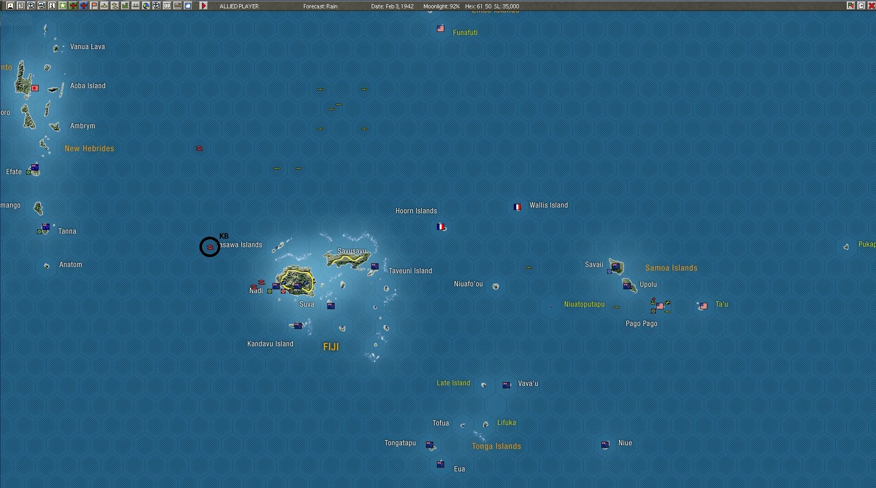Image resolution: width=876 pixels, height=488 pixels.
Task: Open the OP operations report icon
Action: 167,6
